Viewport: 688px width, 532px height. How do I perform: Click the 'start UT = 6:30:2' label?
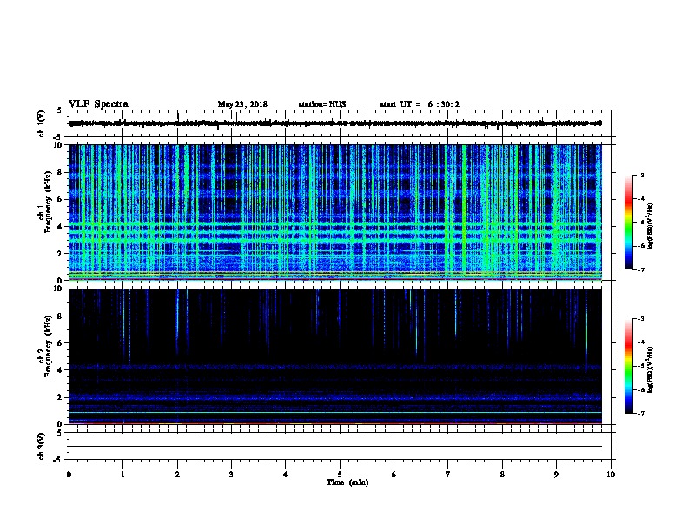click(420, 104)
